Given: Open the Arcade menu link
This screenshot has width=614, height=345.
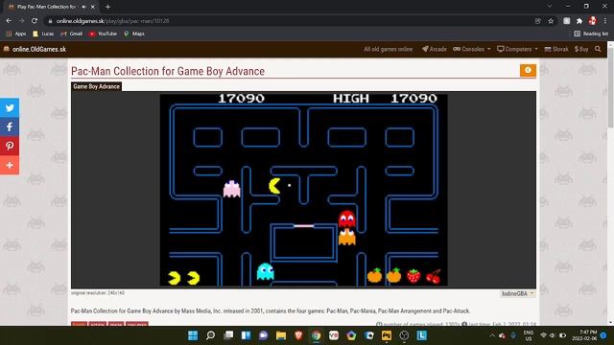Looking at the screenshot, I should (x=435, y=49).
